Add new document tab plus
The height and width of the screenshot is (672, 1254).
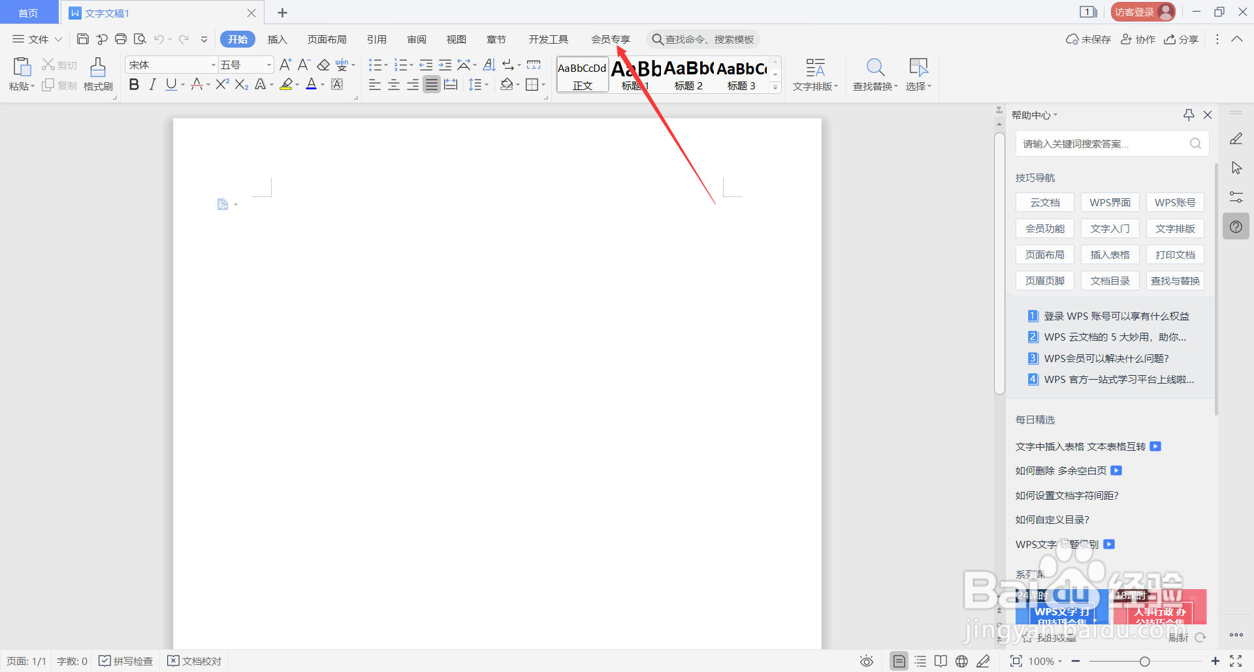point(282,12)
